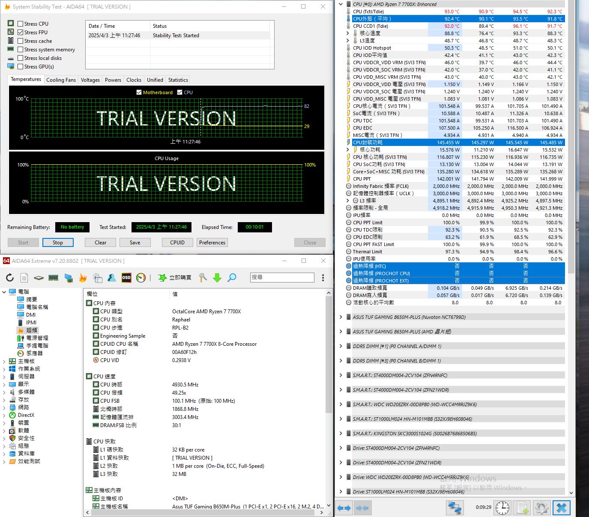Open HWiNFO sensor settings gear icon

pos(542,508)
